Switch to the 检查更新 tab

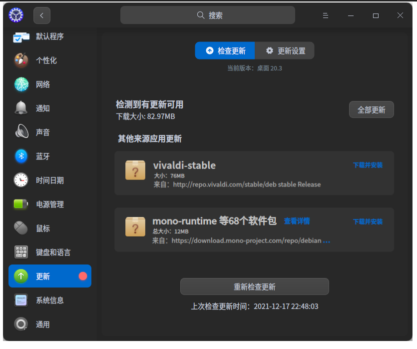[225, 50]
